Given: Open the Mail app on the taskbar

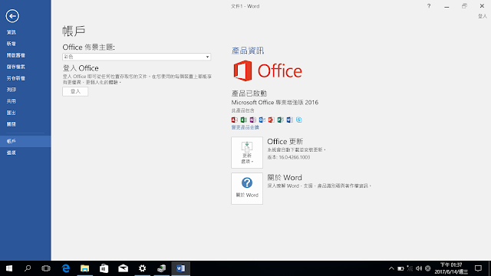Looking at the screenshot, I should 123,268.
